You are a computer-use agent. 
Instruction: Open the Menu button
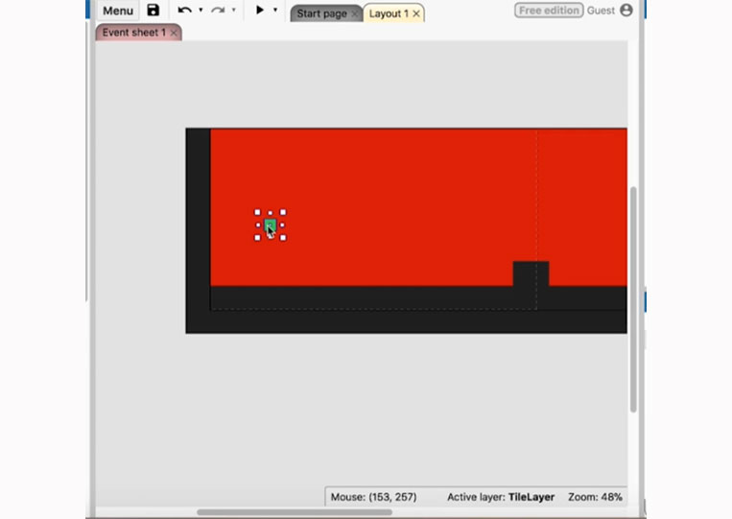118,11
